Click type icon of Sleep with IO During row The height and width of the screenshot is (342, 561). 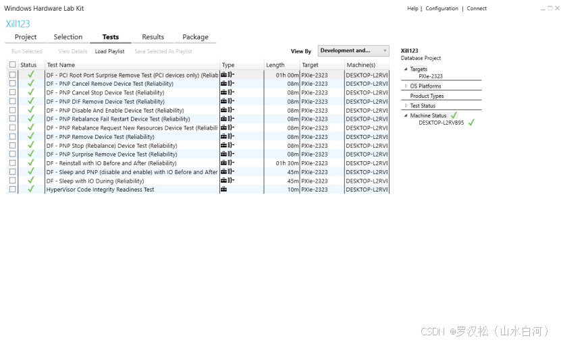click(228, 181)
